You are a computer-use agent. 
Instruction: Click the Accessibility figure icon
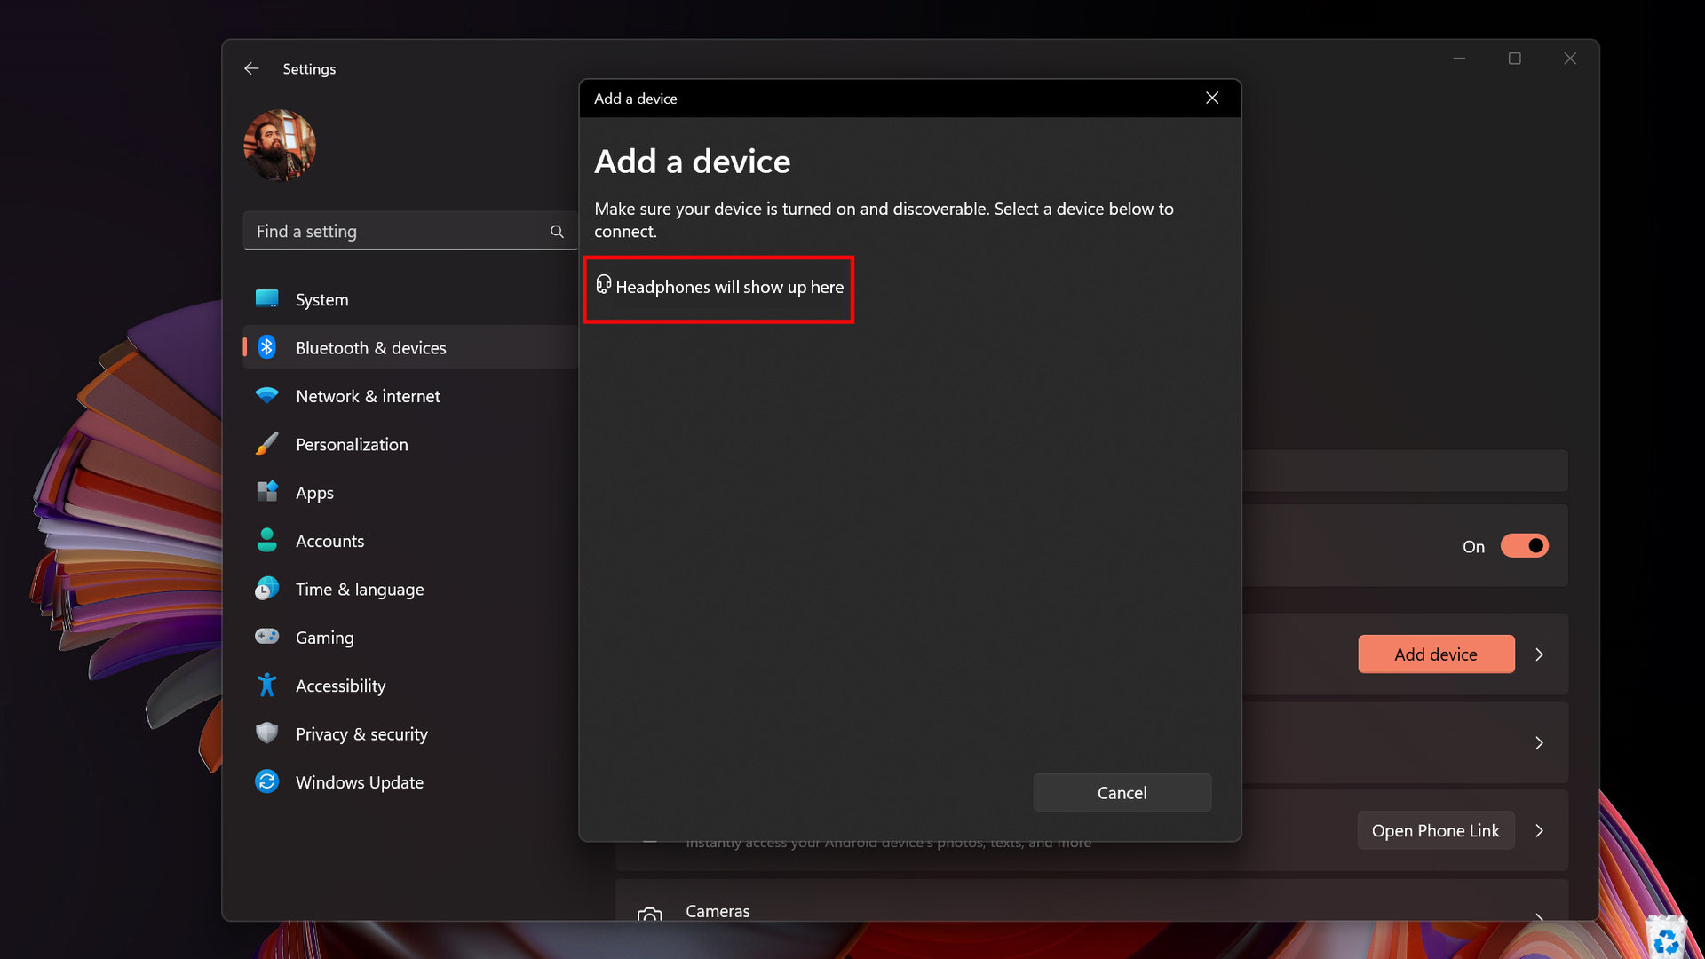click(266, 685)
